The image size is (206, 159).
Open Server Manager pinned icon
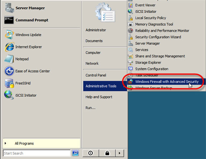coord(9,8)
